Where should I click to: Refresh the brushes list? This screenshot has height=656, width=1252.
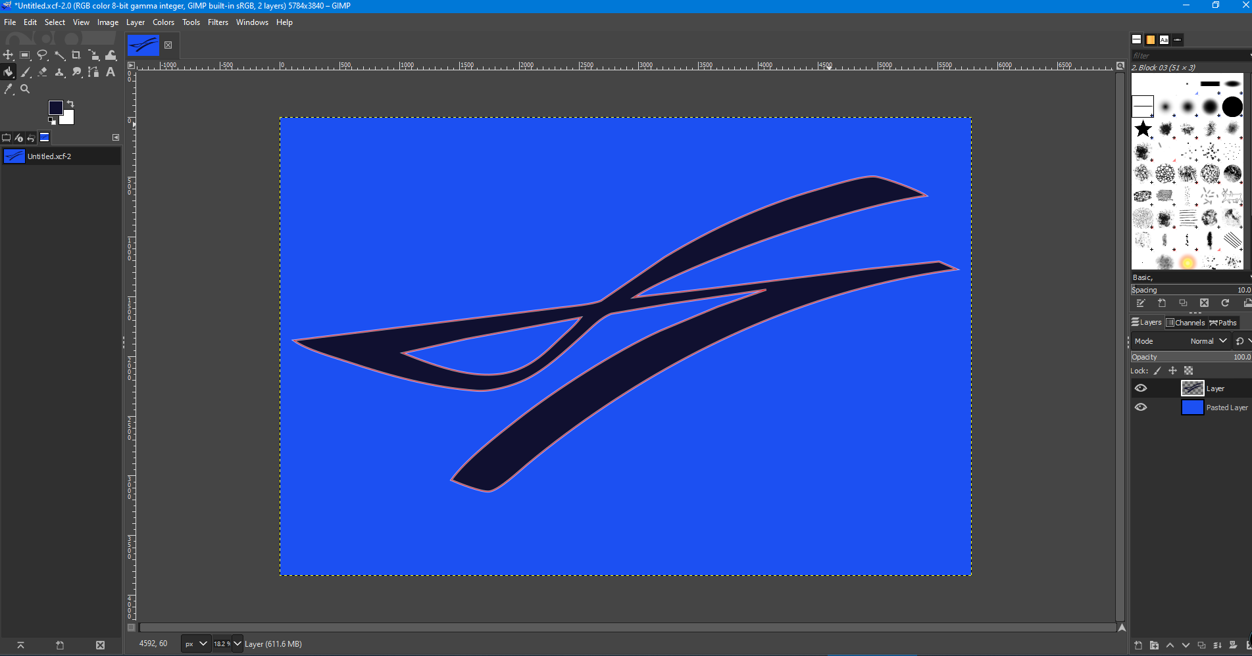(1225, 303)
